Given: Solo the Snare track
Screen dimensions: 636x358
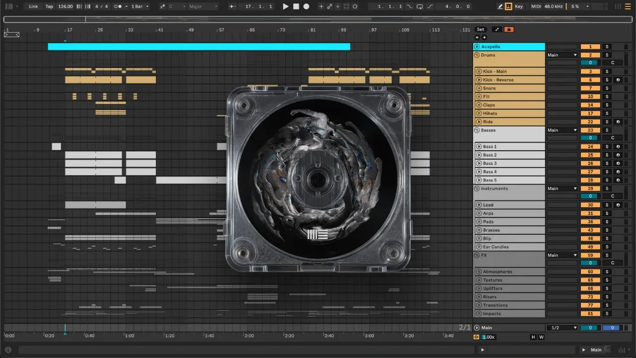Looking at the screenshot, I should tap(606, 89).
